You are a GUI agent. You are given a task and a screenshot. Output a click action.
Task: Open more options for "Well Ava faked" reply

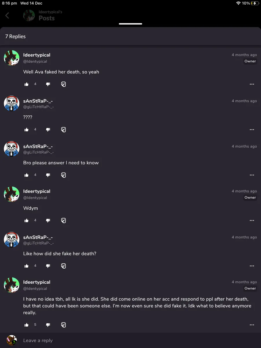252,84
